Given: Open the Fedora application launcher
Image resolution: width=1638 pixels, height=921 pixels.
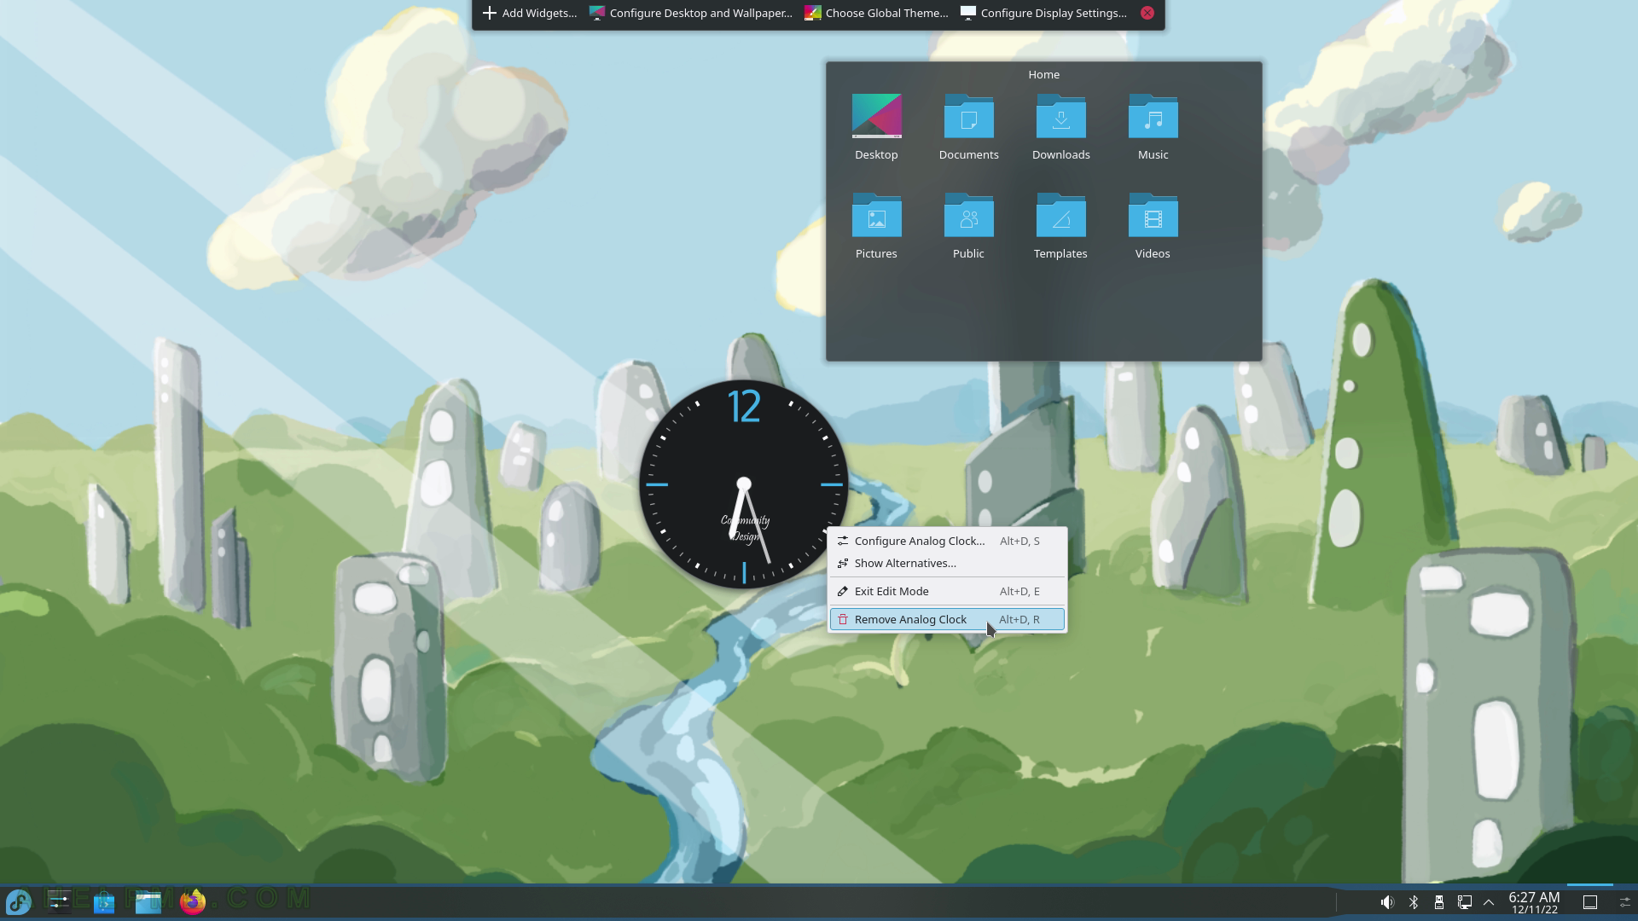Looking at the screenshot, I should [19, 901].
